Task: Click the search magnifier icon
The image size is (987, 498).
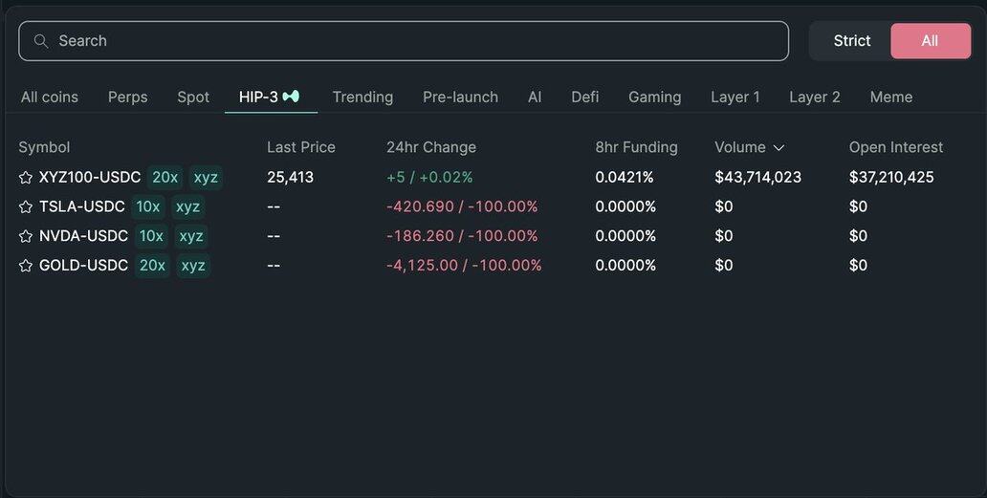Action: (x=41, y=41)
